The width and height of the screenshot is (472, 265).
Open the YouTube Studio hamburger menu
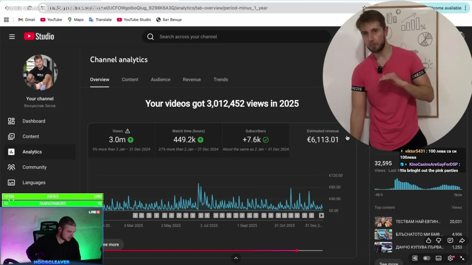pos(12,36)
